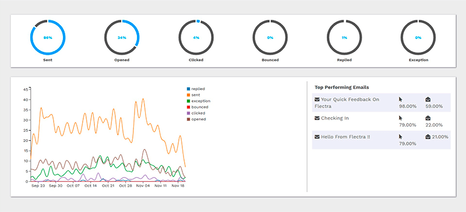The height and width of the screenshot is (212, 466).
Task: Click the envelope icon beside Checking In
Action: [x=317, y=118]
